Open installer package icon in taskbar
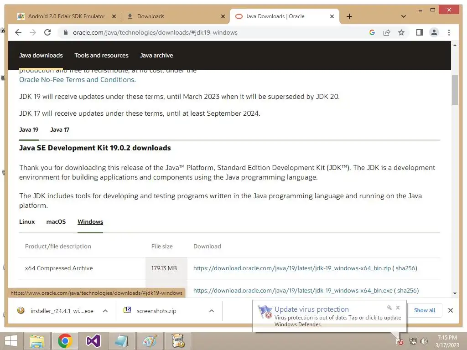Screen dimensions: 467x350 click(178, 341)
